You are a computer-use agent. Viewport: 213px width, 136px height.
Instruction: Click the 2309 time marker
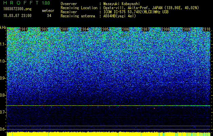pyautogui.click(x=186, y=29)
